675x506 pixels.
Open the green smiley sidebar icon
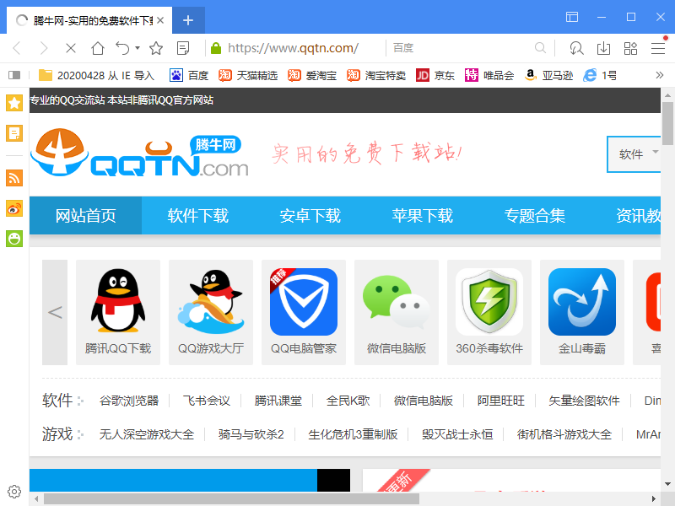(14, 239)
